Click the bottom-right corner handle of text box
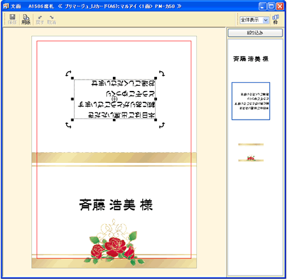The image size is (287, 280). [156, 120]
